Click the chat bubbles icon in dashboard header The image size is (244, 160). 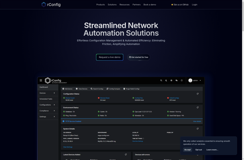[x=176, y=80]
